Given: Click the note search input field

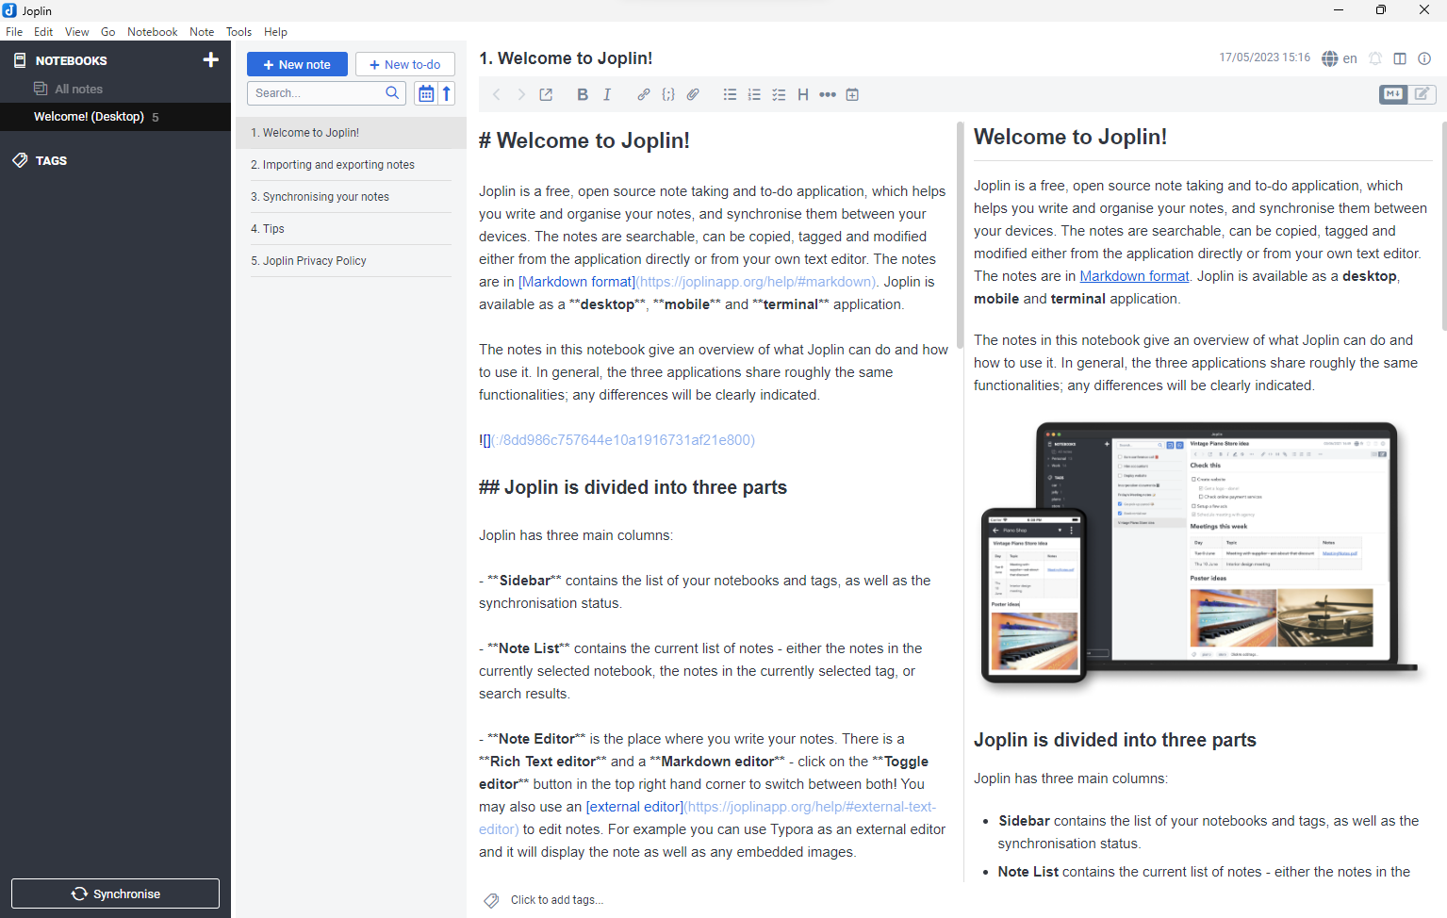Looking at the screenshot, I should point(317,93).
